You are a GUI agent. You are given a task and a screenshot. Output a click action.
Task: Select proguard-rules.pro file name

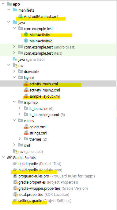coord(34,176)
